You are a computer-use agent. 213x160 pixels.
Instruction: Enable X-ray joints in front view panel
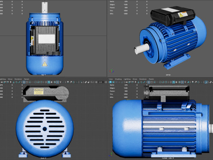[92, 82]
